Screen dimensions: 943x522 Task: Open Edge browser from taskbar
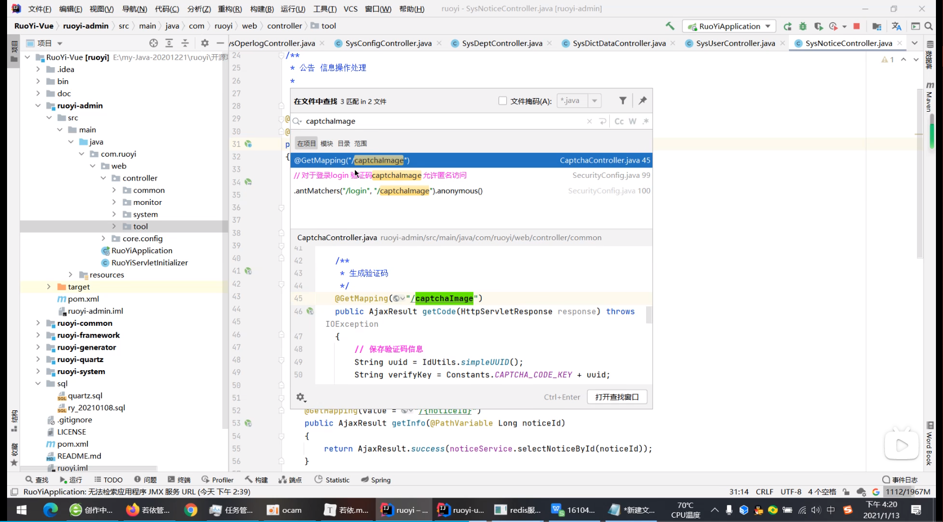tap(50, 510)
